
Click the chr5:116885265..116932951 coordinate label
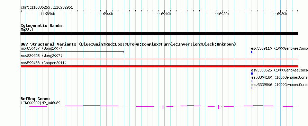tap(47, 8)
